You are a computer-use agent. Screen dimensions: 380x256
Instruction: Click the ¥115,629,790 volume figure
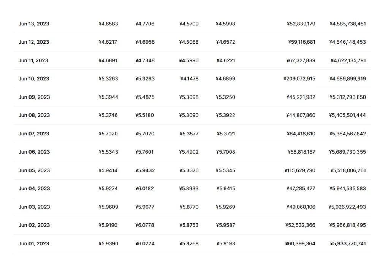pyautogui.click(x=299, y=170)
